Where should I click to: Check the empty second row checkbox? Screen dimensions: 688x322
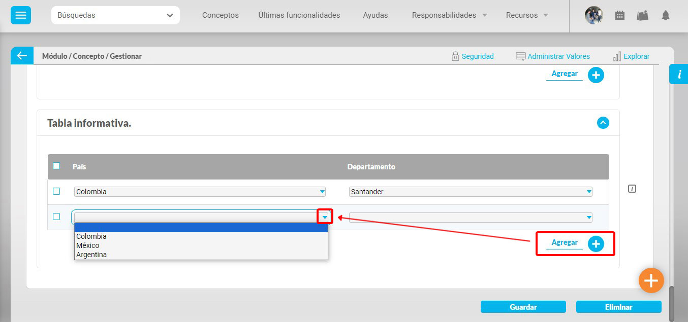pos(56,217)
